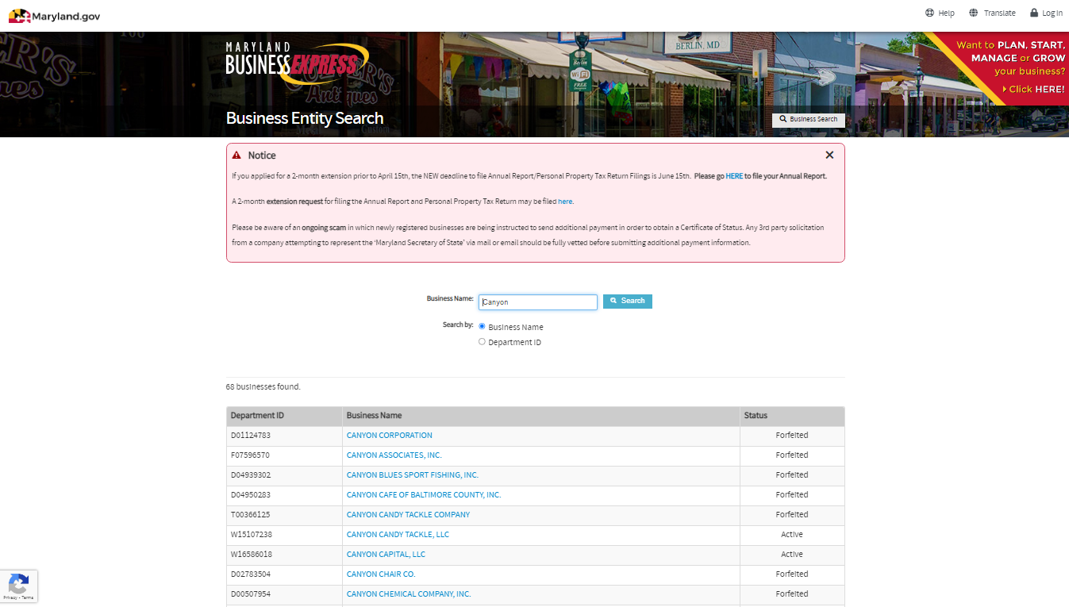Open CANYON CORPORATION

point(390,436)
